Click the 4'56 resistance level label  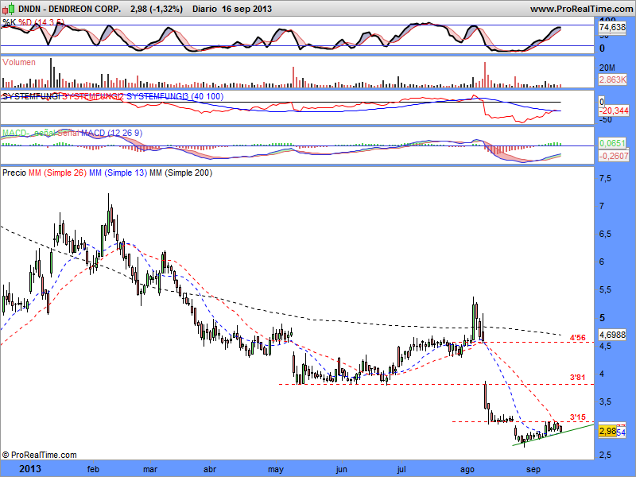pos(578,337)
